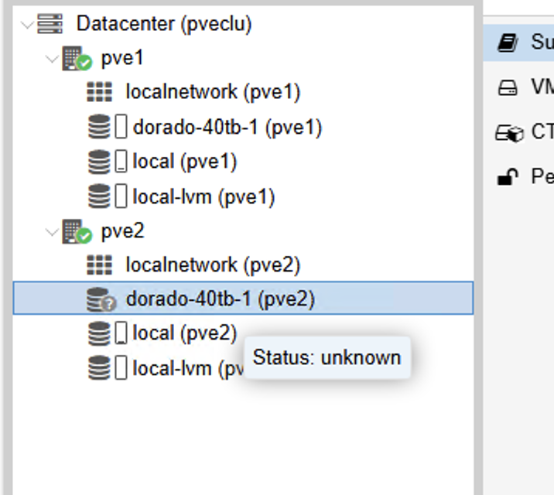
Task: Click the localnetwork (pve1) grid icon
Action: tap(99, 92)
